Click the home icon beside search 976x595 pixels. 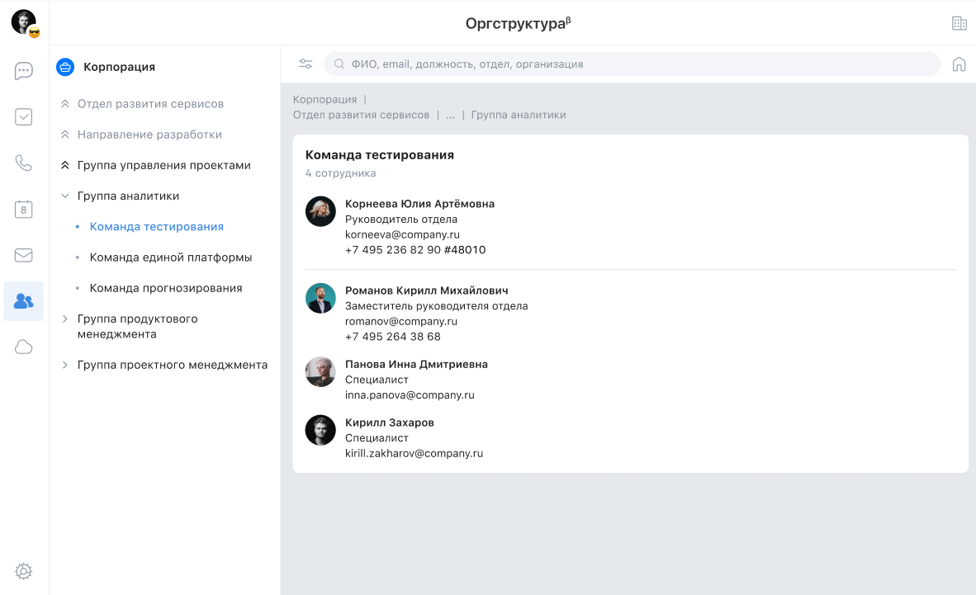(x=959, y=64)
